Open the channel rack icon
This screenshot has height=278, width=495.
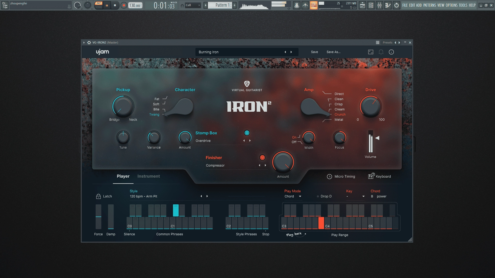pyautogui.click(x=371, y=5)
